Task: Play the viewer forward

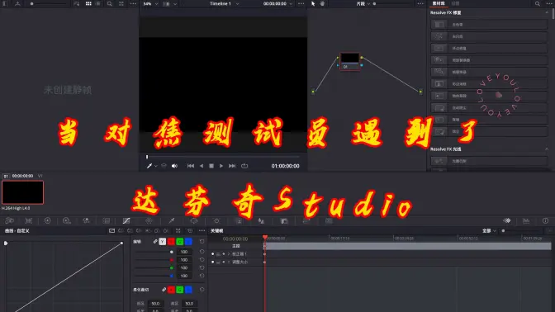Action: pos(221,166)
